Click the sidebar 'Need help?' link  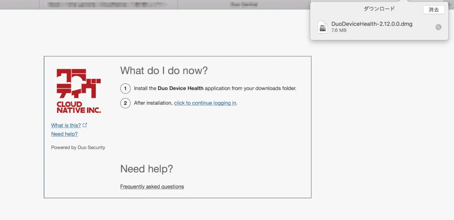click(x=64, y=134)
